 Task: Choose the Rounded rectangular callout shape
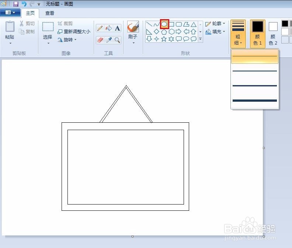pos(179,39)
